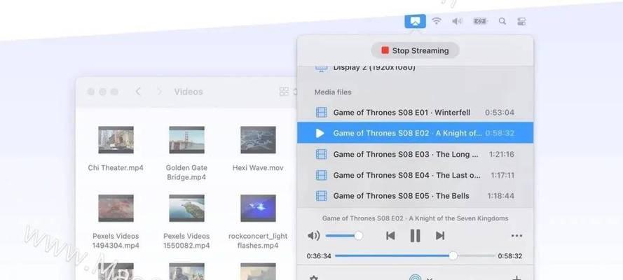This screenshot has width=623, height=280.
Task: Click the elapsed time 0:36:34 label
Action: pos(319,256)
